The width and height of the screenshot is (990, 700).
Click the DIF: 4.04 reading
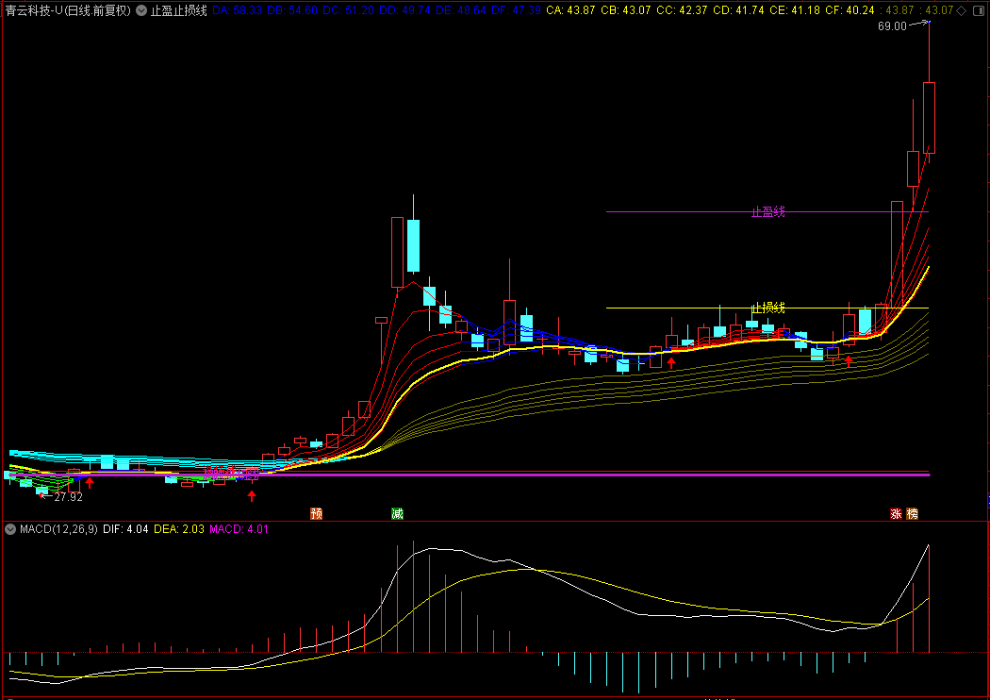125,529
